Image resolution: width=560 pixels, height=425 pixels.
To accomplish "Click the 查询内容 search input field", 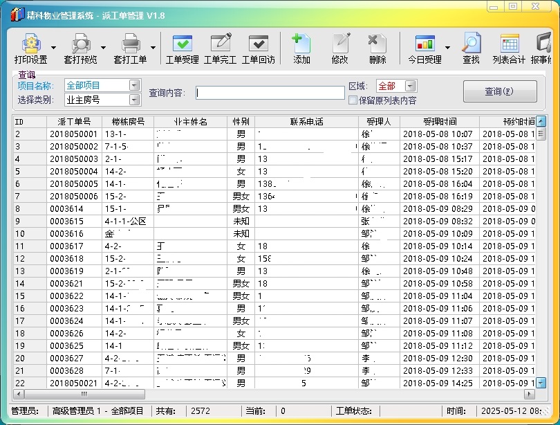I will [x=270, y=93].
